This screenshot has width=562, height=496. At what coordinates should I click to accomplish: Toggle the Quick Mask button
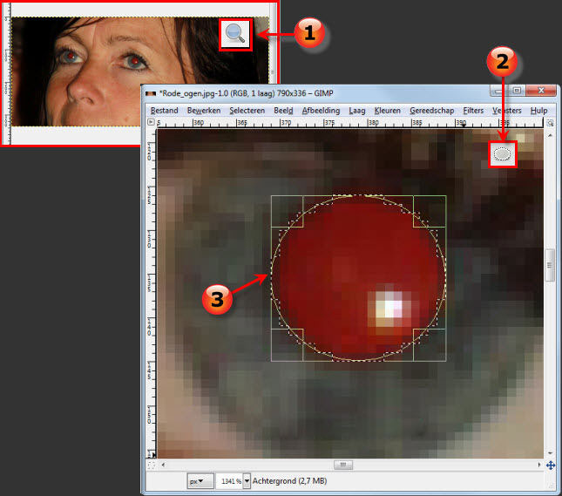[x=152, y=465]
